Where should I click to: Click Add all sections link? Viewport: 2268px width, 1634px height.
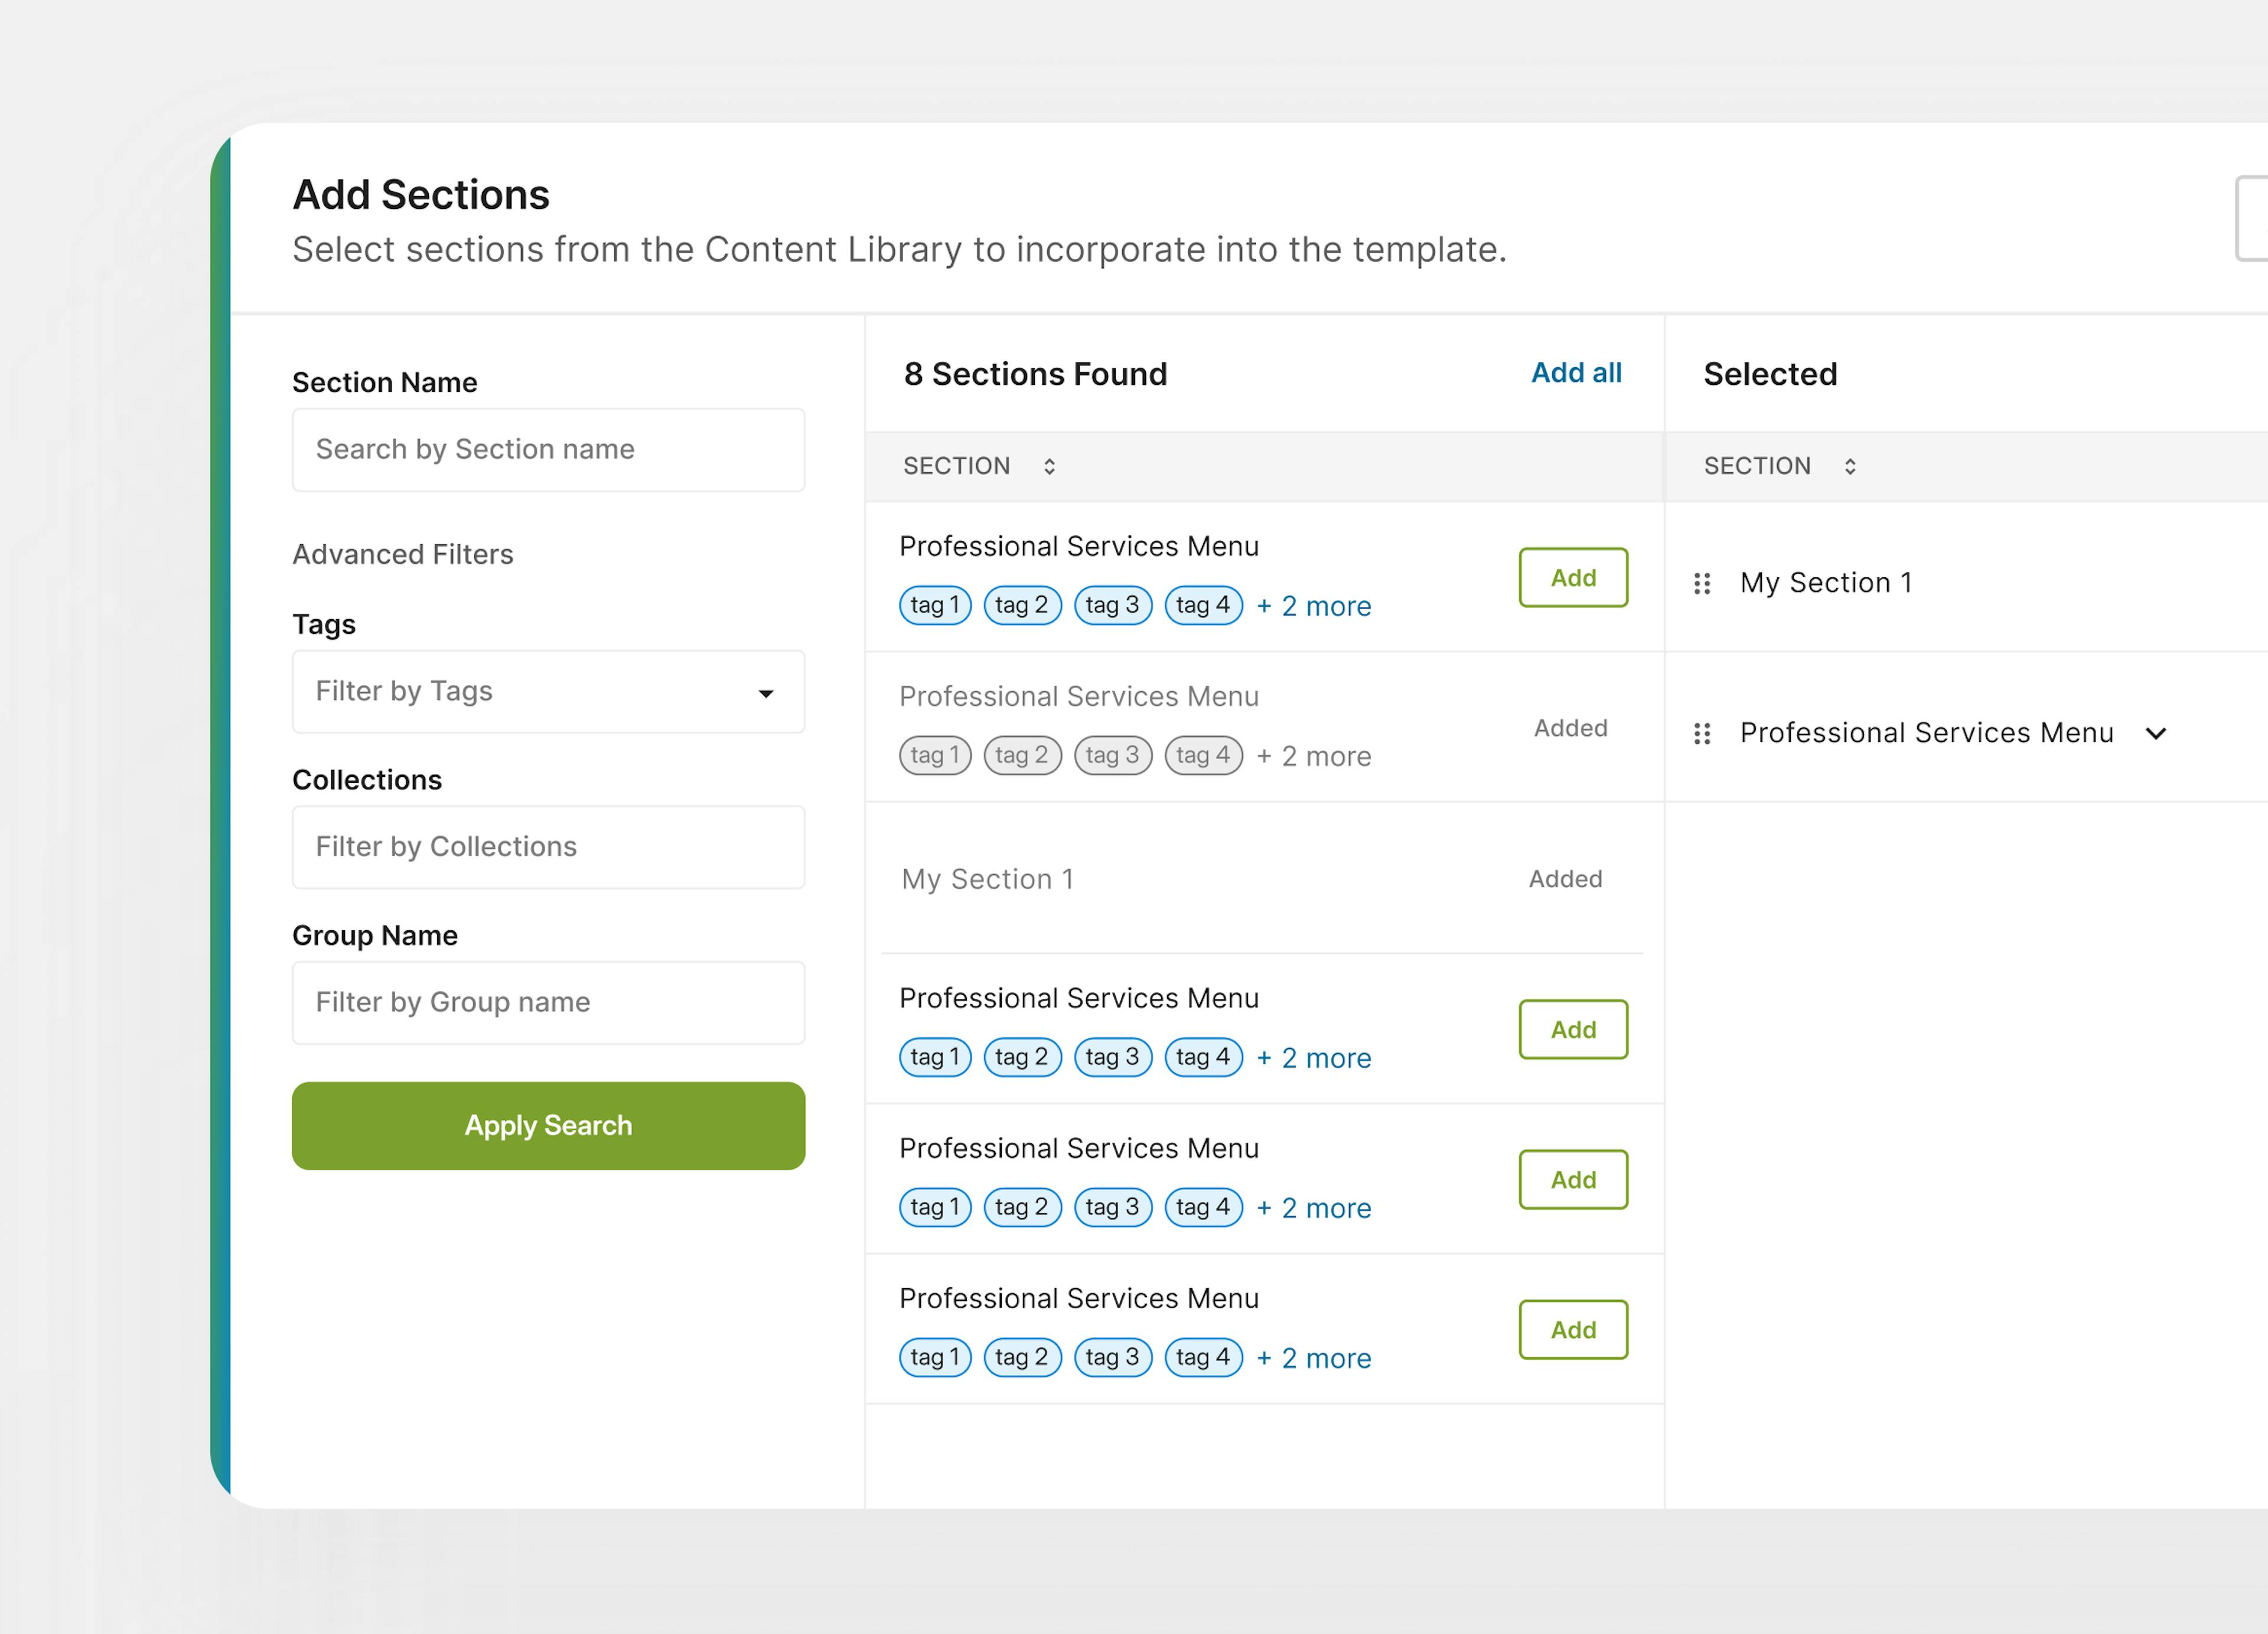[1576, 372]
